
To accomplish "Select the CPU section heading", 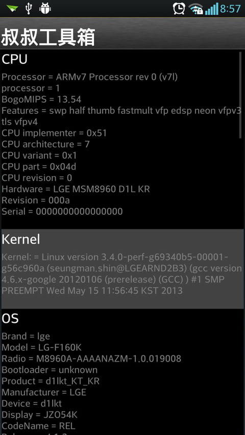I will (14, 59).
